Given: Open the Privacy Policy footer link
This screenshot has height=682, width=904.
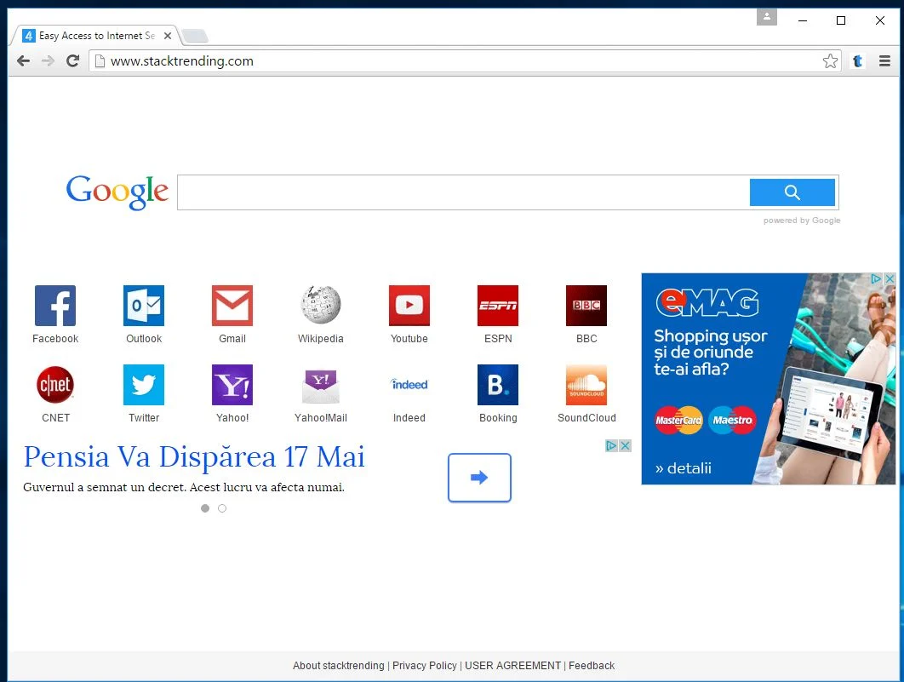Looking at the screenshot, I should click(x=424, y=665).
